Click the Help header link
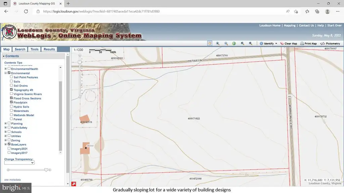This screenshot has width=344, height=193. tap(320, 25)
